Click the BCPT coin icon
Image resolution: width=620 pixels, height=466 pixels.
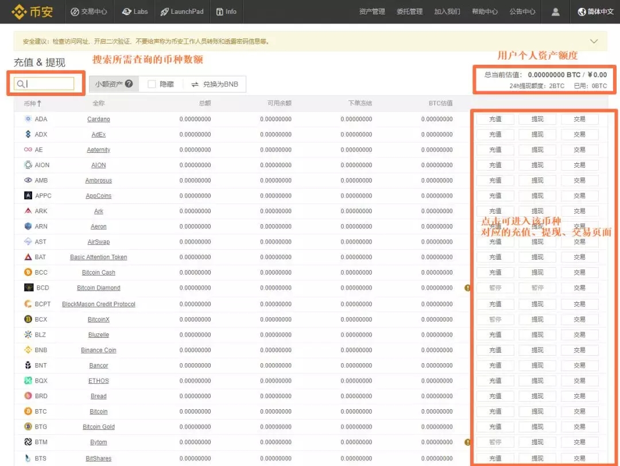pyautogui.click(x=28, y=304)
